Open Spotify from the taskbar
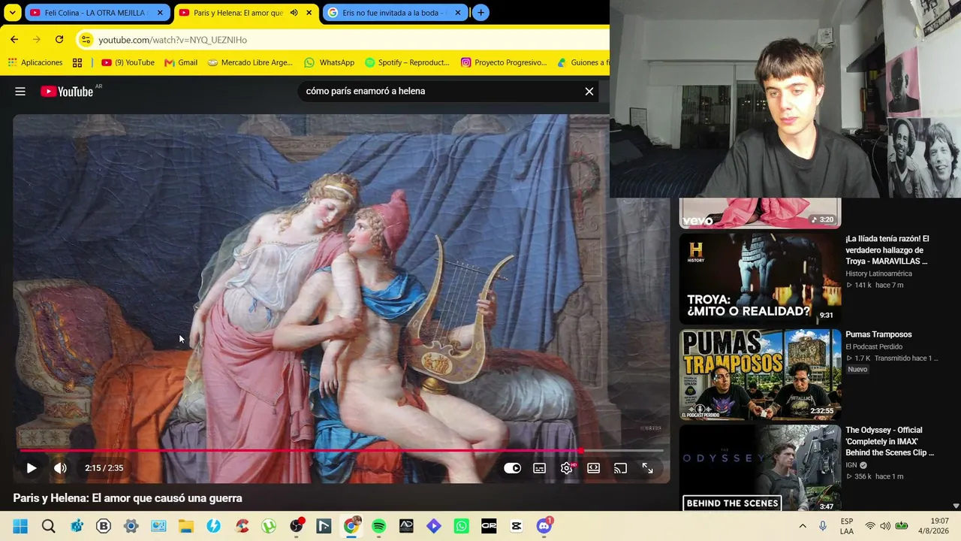 pyautogui.click(x=378, y=526)
